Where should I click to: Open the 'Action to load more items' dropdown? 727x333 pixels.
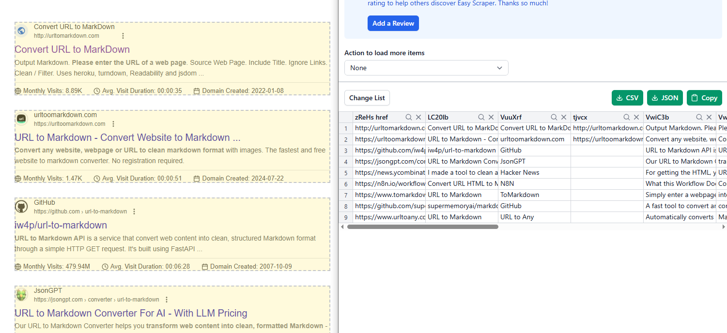[426, 68]
